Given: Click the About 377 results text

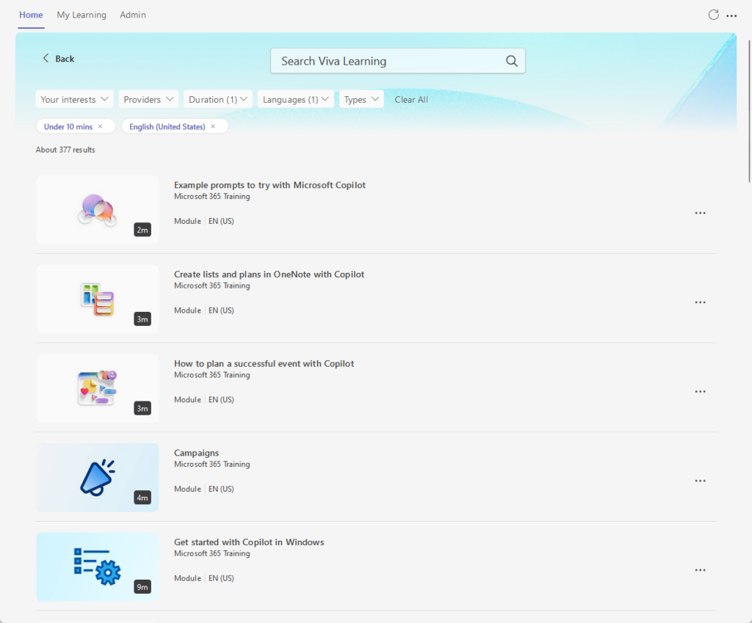Looking at the screenshot, I should [65, 150].
